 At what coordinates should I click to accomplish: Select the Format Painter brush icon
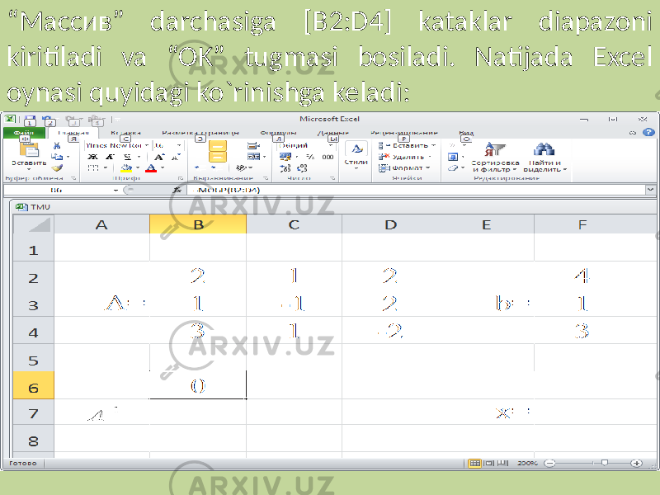coord(57,168)
